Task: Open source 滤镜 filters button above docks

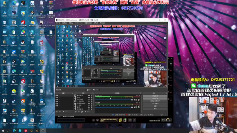Action: click(x=96, y=90)
